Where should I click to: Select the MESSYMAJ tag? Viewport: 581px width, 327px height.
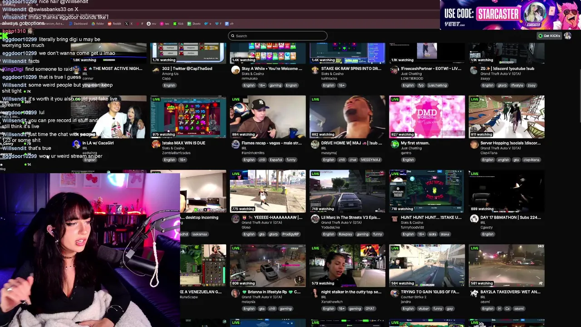tap(370, 160)
